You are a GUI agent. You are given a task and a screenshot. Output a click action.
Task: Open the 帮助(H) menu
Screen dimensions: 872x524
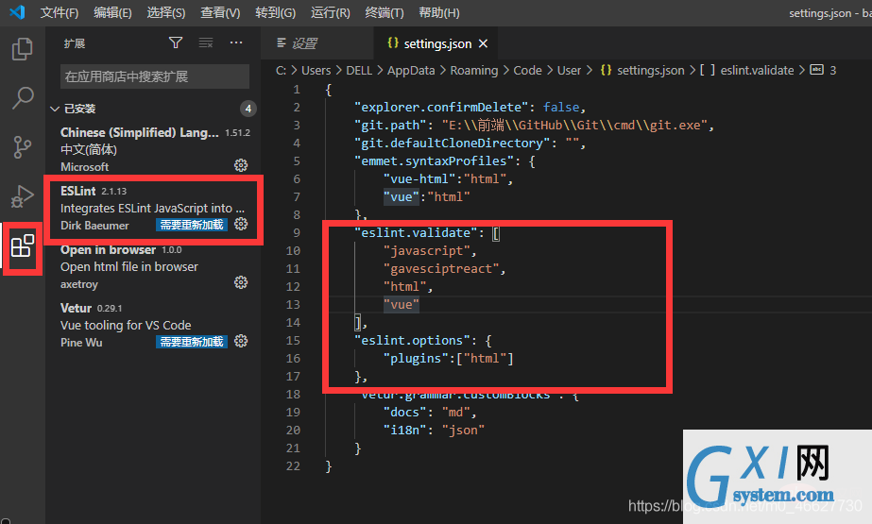pos(438,12)
